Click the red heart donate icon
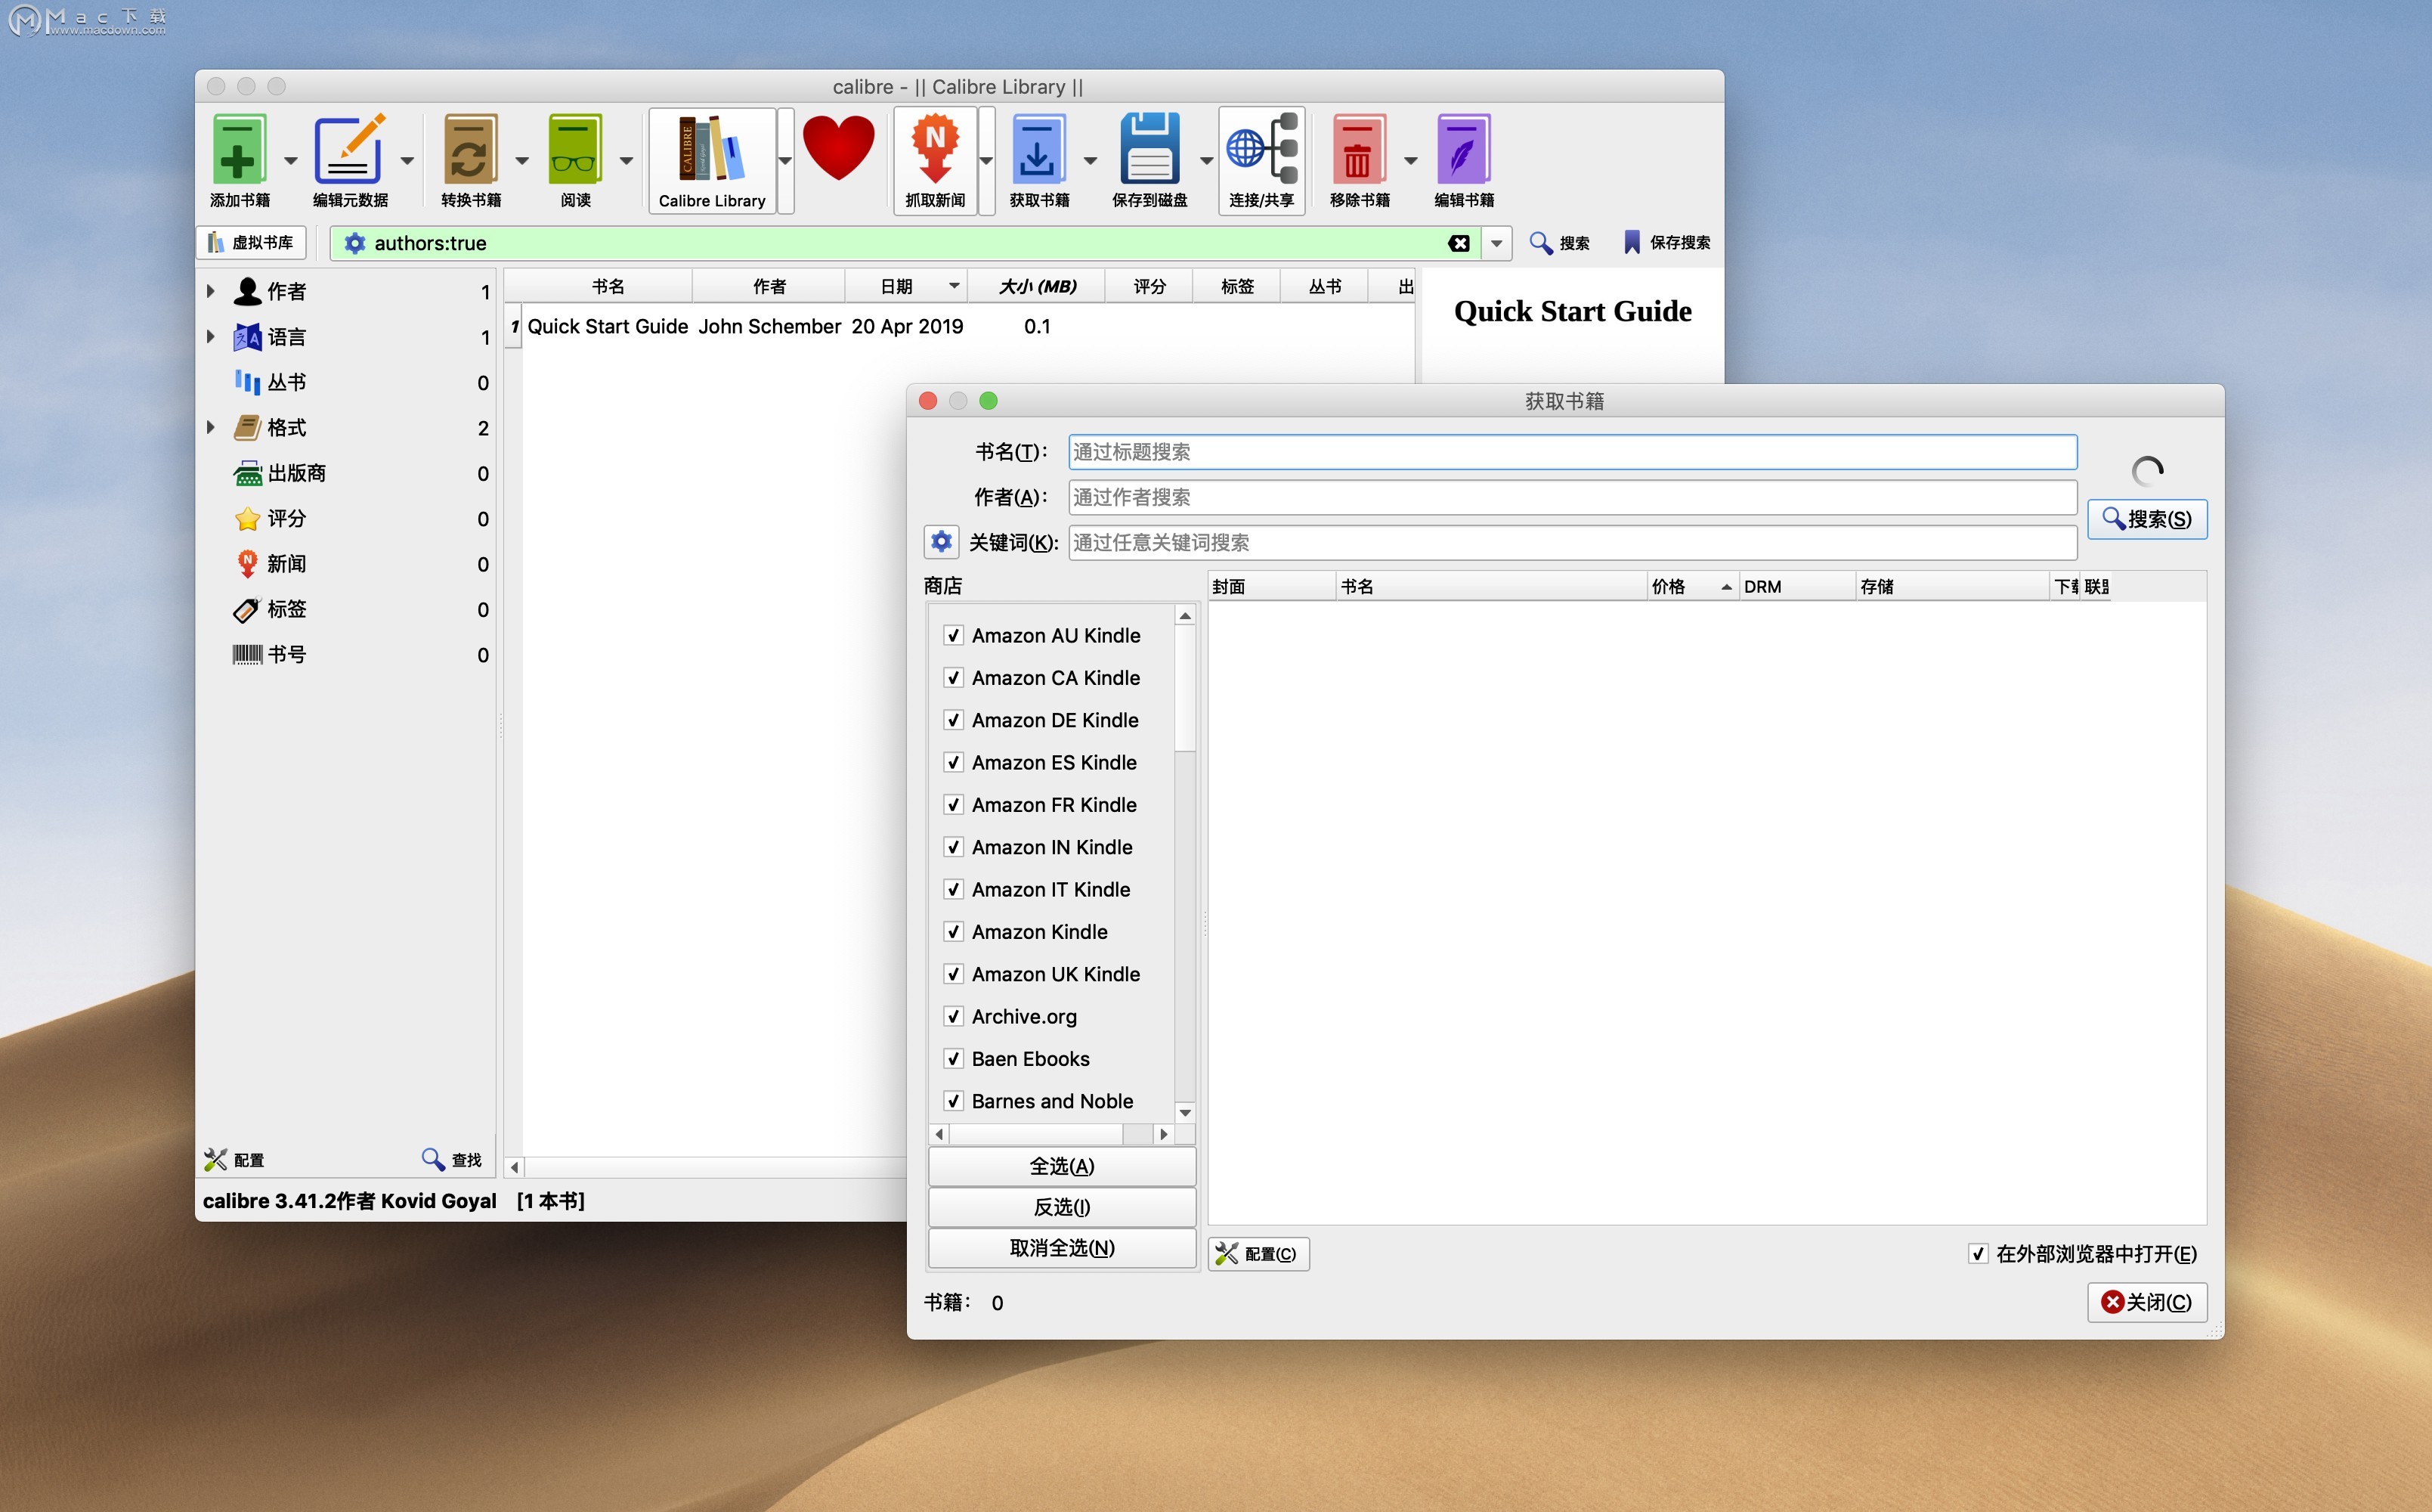 [839, 148]
